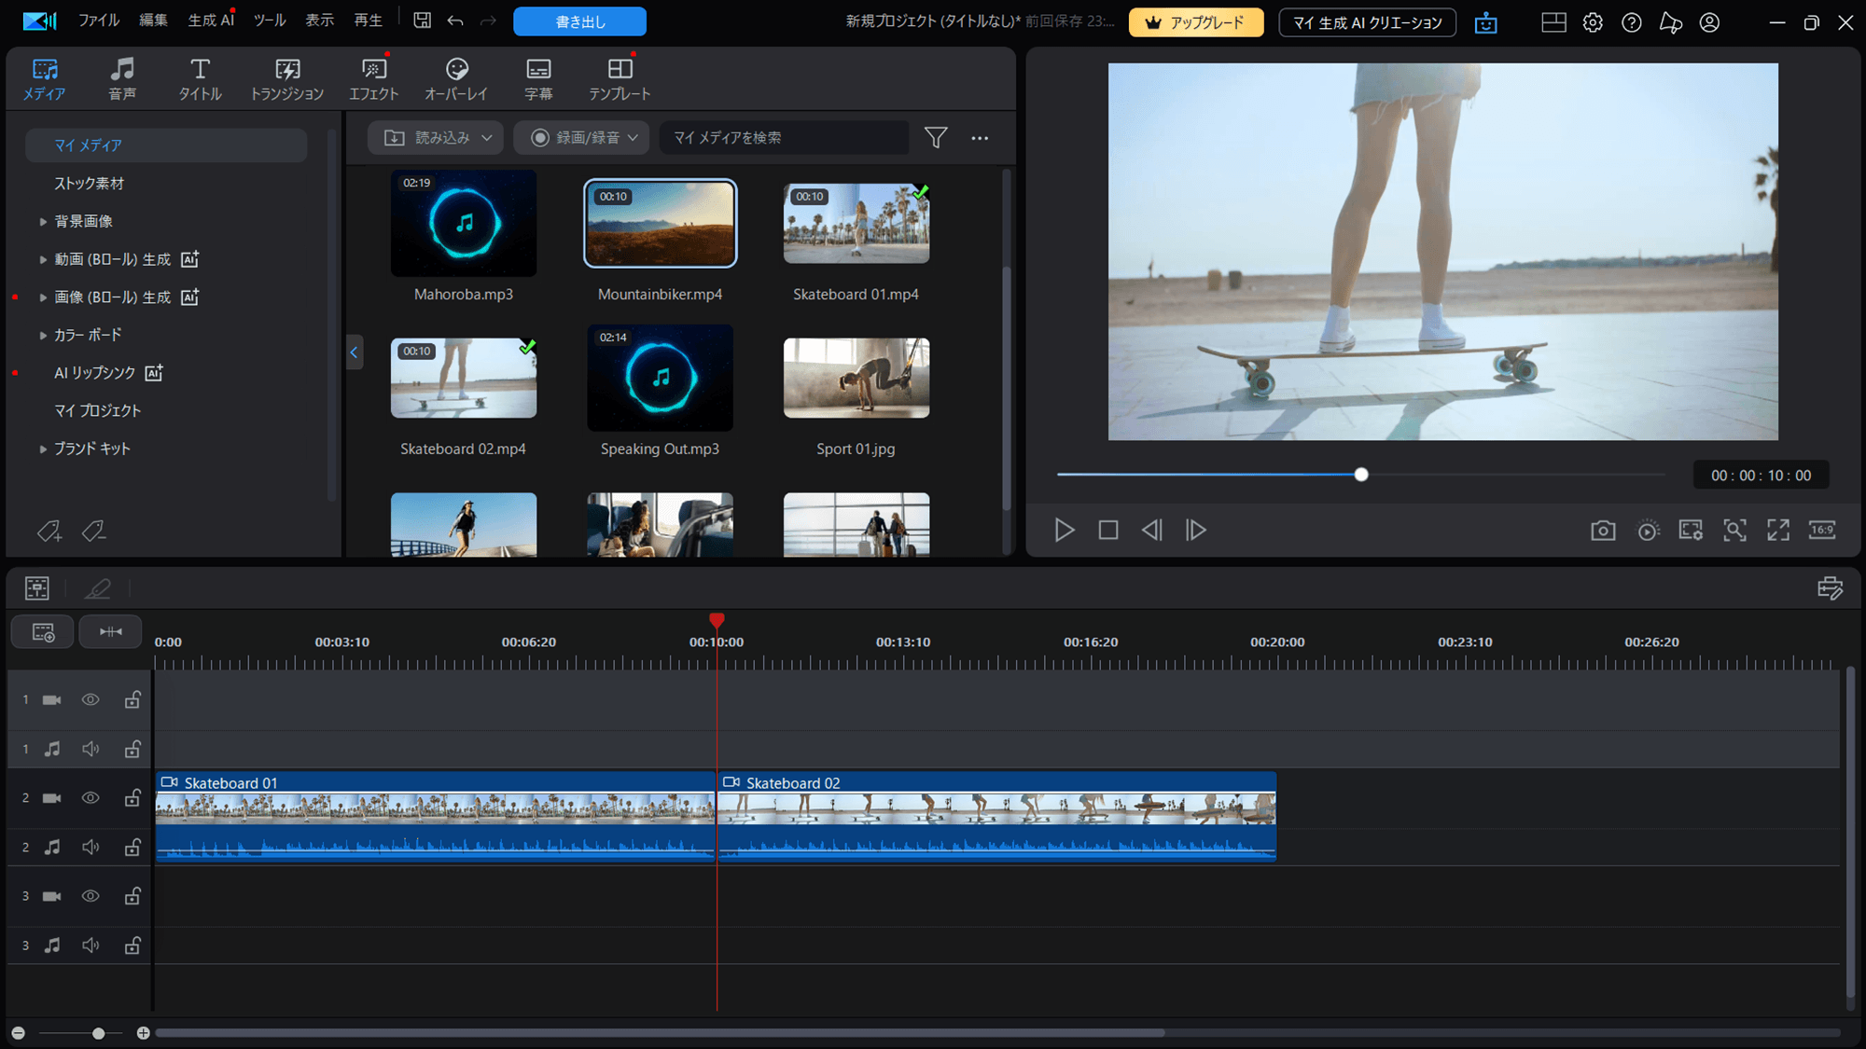This screenshot has height=1049, width=1866.
Task: Open the ファイル menu
Action: pos(99,21)
